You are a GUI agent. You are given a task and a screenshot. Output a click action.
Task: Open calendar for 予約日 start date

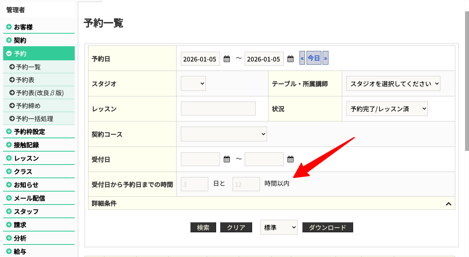[227, 59]
